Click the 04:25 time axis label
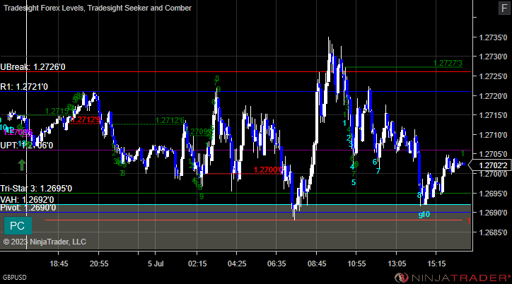This screenshot has width=512, height=284. [237, 264]
